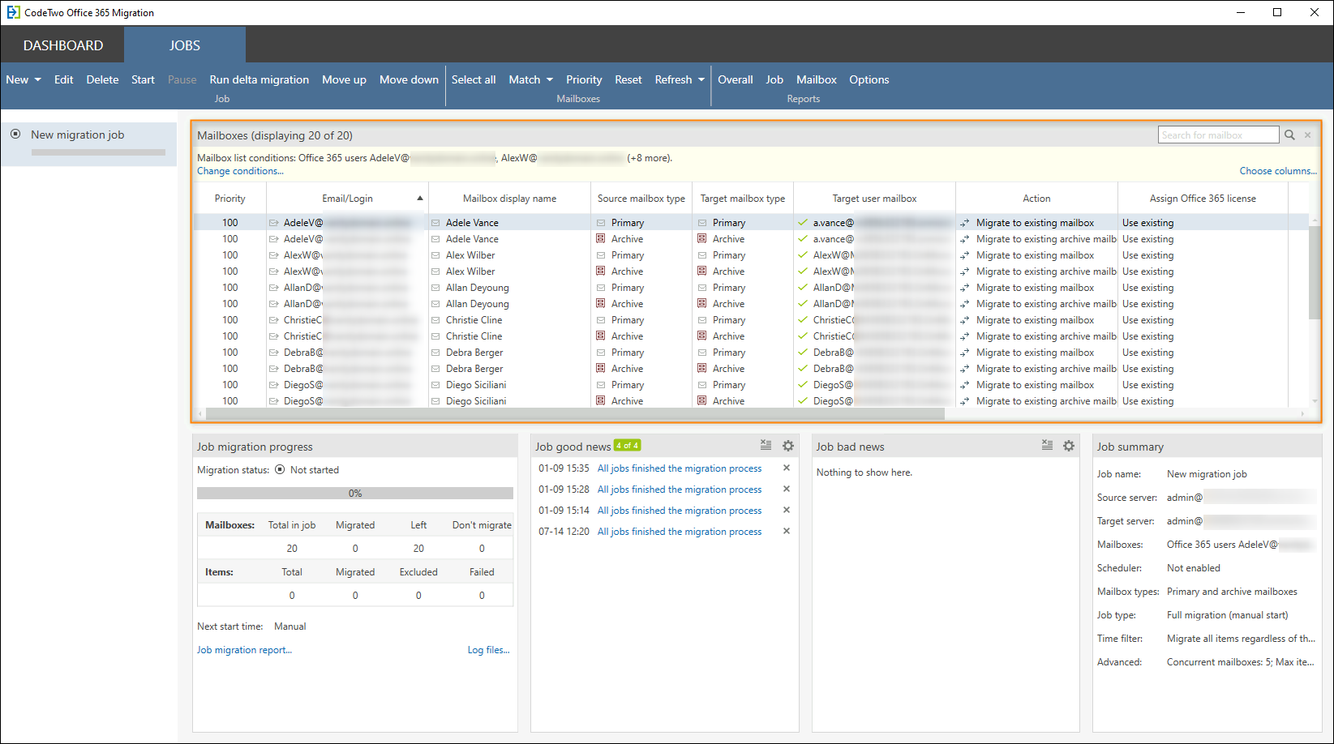The image size is (1334, 744).
Task: Click the mailbox list horizontal scrollbar
Action: click(576, 414)
